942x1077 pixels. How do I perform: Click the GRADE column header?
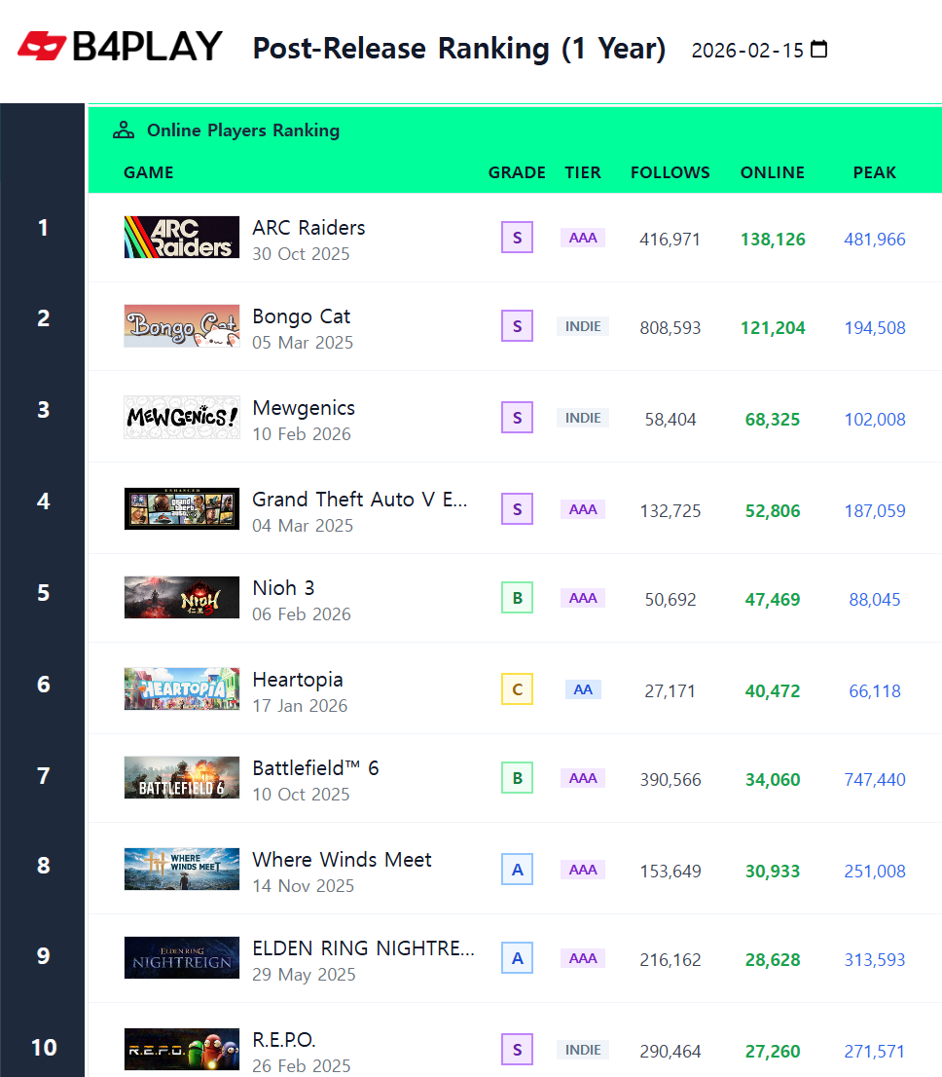(517, 172)
